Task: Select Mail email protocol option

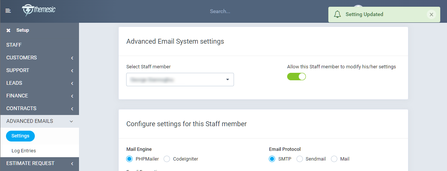Action: 334,159
